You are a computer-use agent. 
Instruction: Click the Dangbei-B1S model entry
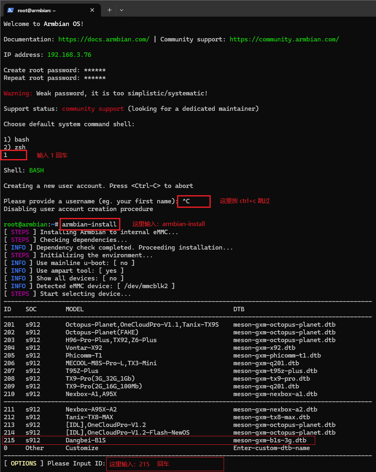(x=85, y=440)
